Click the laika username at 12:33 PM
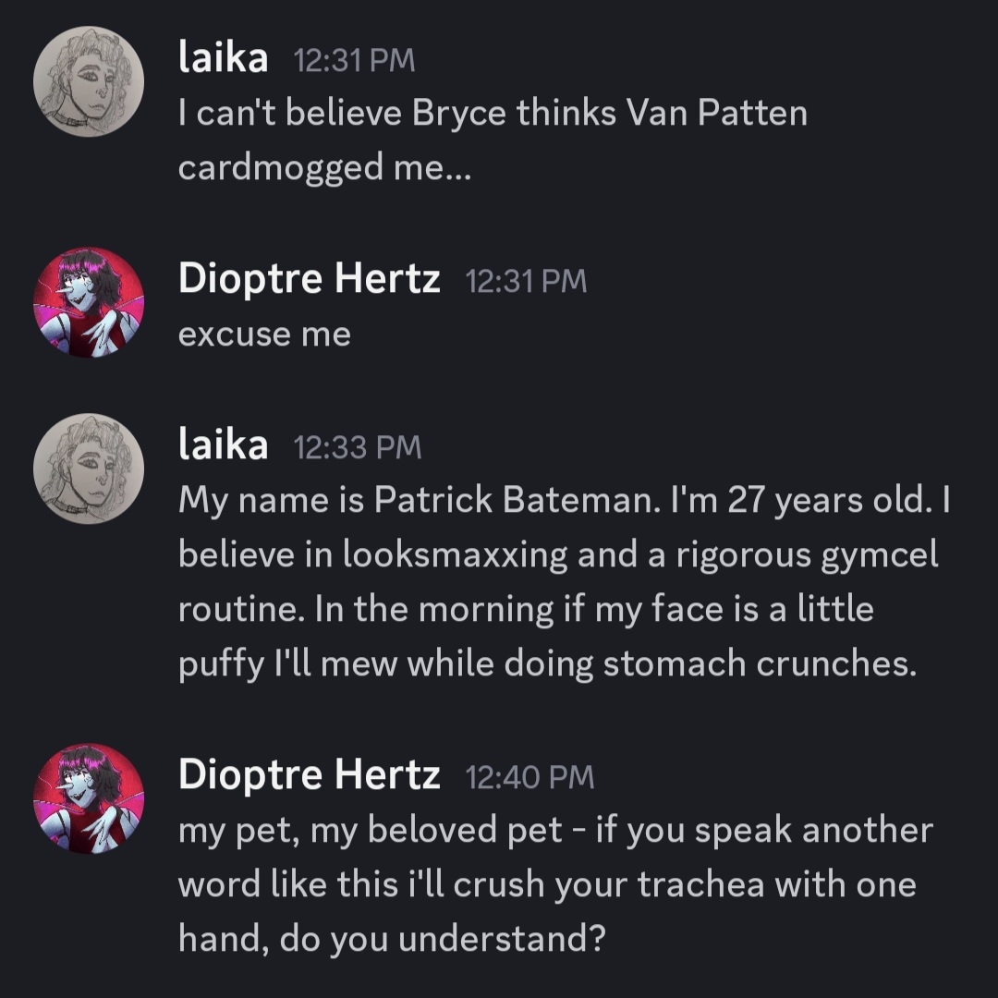Image resolution: width=998 pixels, height=998 pixels. click(223, 445)
